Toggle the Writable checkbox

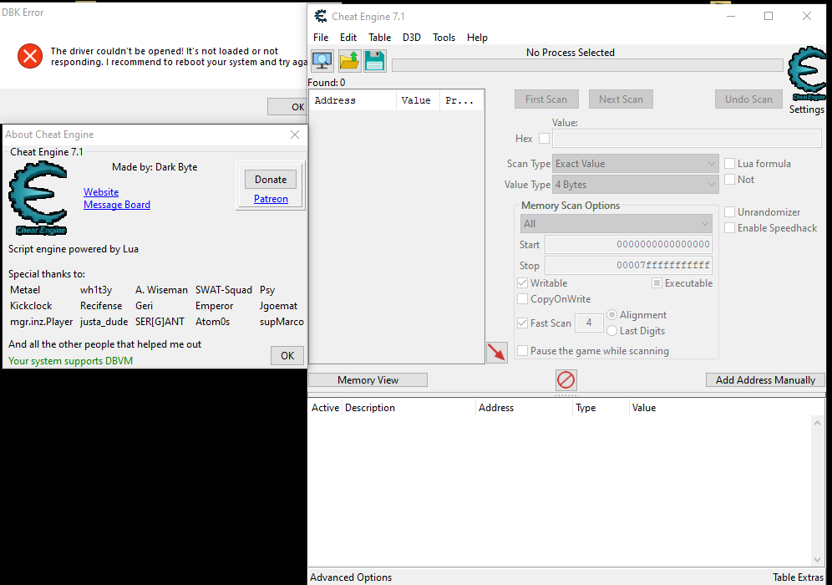pyautogui.click(x=522, y=283)
